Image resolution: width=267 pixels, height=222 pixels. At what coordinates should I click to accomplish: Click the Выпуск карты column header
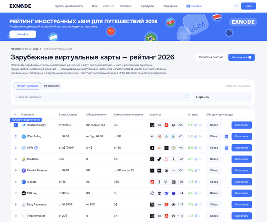68,114
